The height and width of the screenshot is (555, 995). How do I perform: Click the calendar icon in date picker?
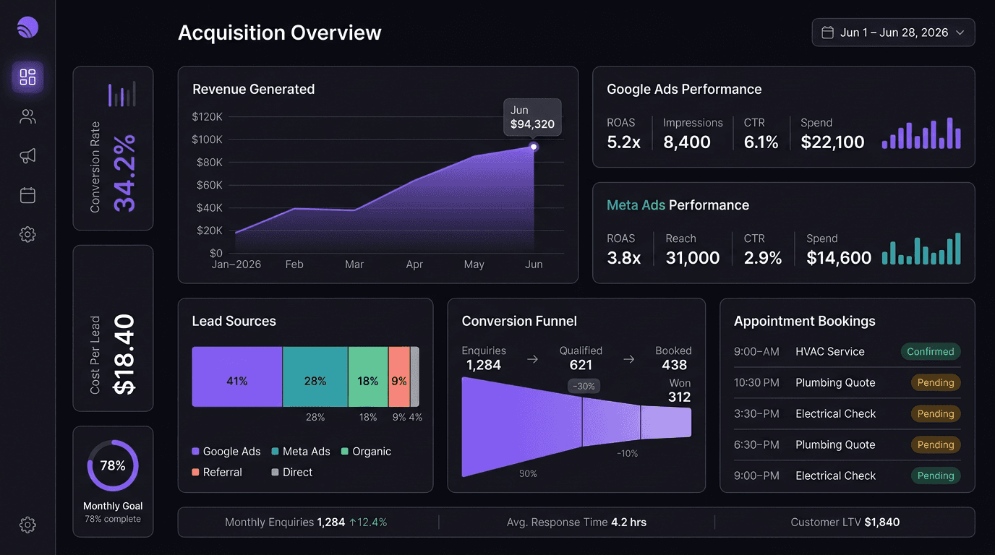[828, 33]
